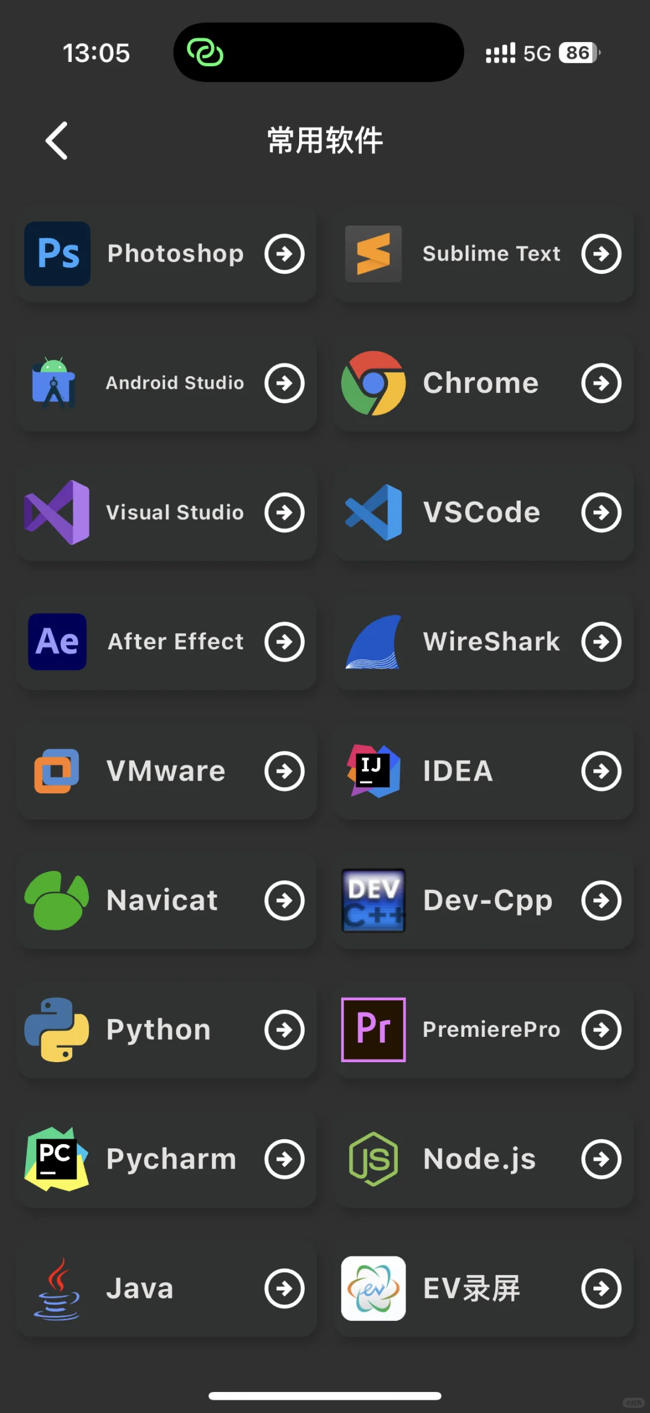This screenshot has width=650, height=1413.
Task: Open the arrow next to Visual Studio
Action: pos(285,513)
